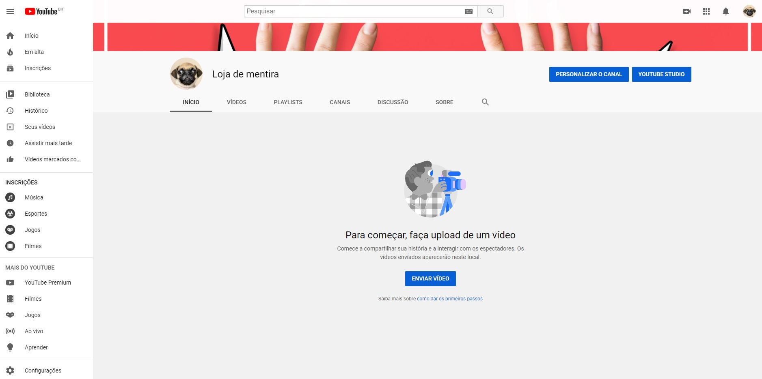Switch to the VÍDEOS tab
The width and height of the screenshot is (762, 379).
click(236, 102)
